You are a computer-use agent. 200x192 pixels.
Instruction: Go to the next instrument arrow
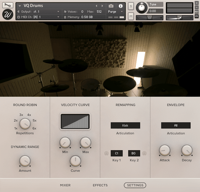tap(102, 6)
